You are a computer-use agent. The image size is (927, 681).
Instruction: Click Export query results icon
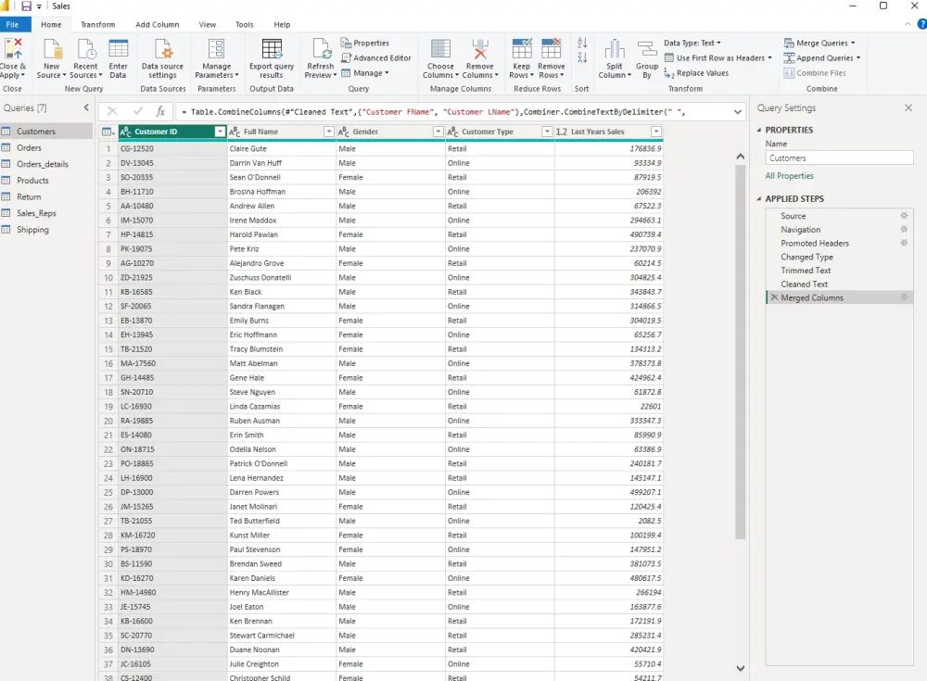(272, 48)
